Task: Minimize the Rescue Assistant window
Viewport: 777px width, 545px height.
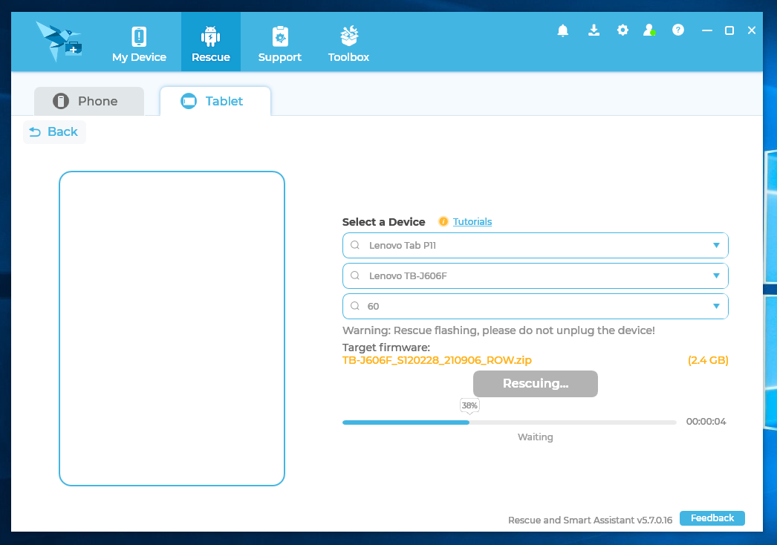Action: [x=707, y=30]
